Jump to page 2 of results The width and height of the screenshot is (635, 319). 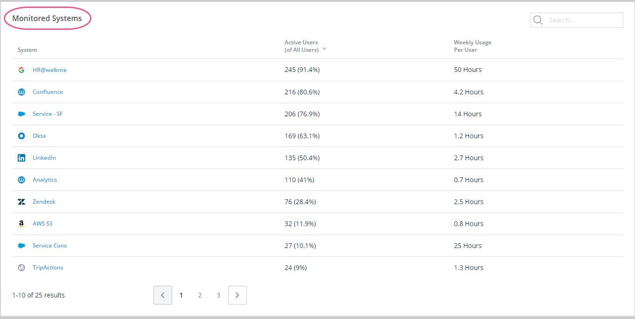point(200,295)
